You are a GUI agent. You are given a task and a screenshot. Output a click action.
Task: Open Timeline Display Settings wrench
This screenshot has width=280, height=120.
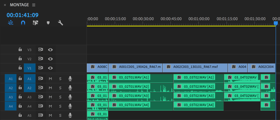tap(60, 23)
